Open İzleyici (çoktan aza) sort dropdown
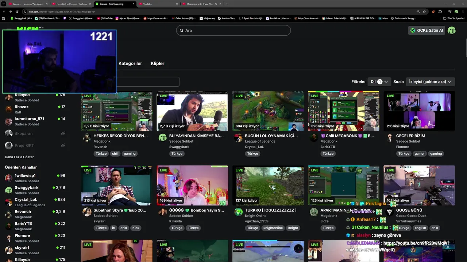 431,82
